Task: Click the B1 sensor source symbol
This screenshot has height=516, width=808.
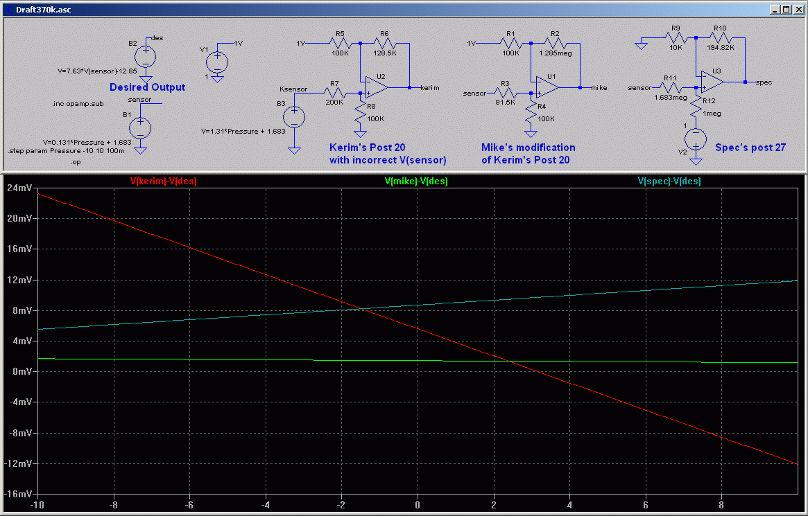Action: coord(139,127)
